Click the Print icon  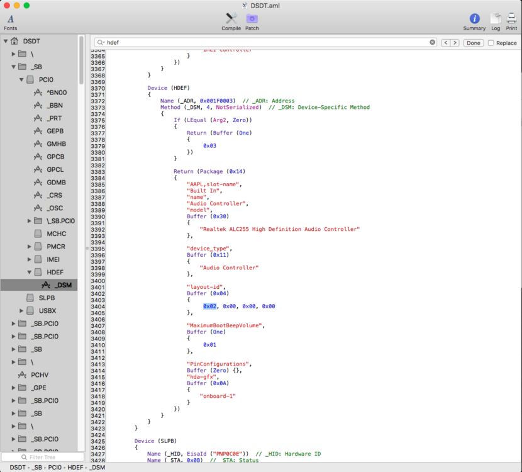click(x=511, y=19)
